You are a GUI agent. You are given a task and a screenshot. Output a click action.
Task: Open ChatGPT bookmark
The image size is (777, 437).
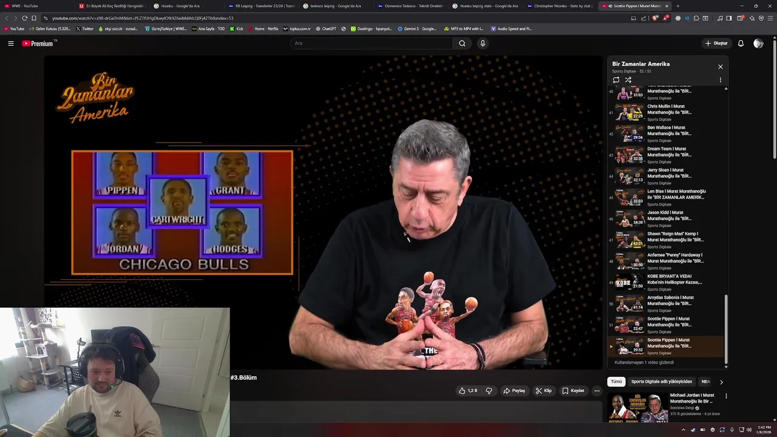pyautogui.click(x=326, y=29)
